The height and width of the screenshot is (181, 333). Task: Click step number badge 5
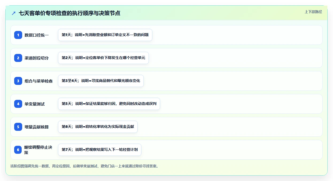[x=18, y=127]
